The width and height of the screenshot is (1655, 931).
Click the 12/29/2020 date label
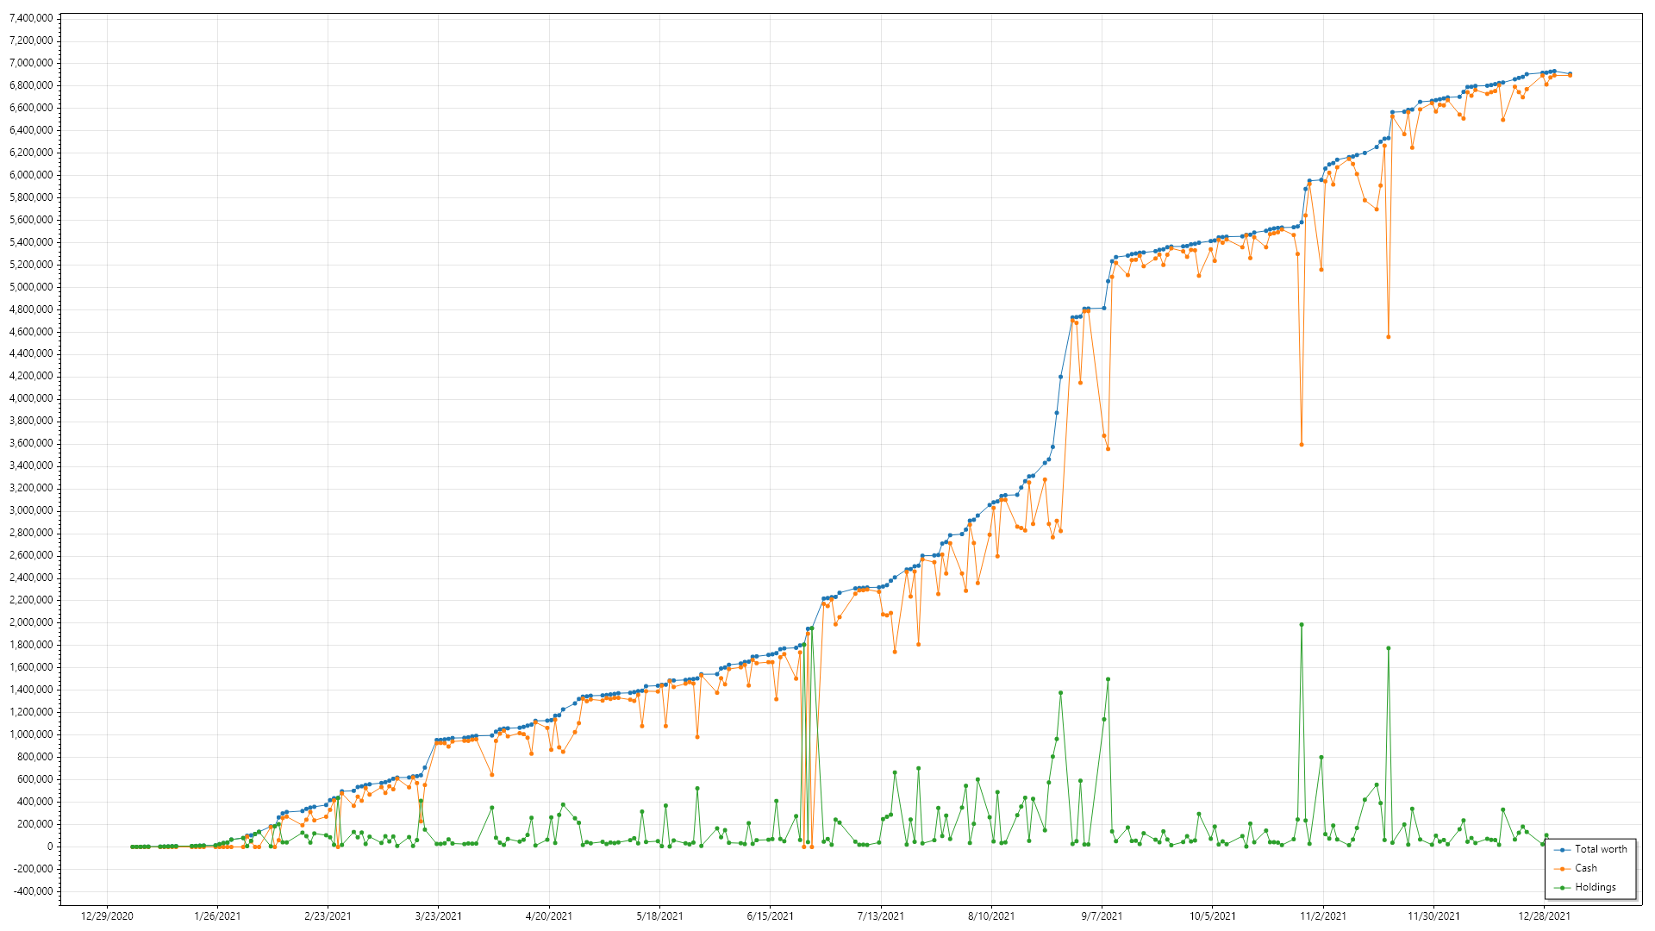point(107,916)
